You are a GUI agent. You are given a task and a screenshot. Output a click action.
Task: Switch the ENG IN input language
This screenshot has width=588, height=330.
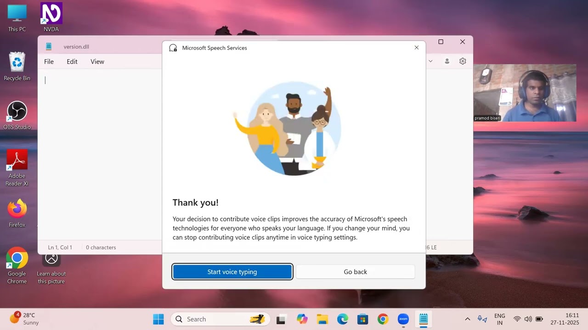pos(500,319)
